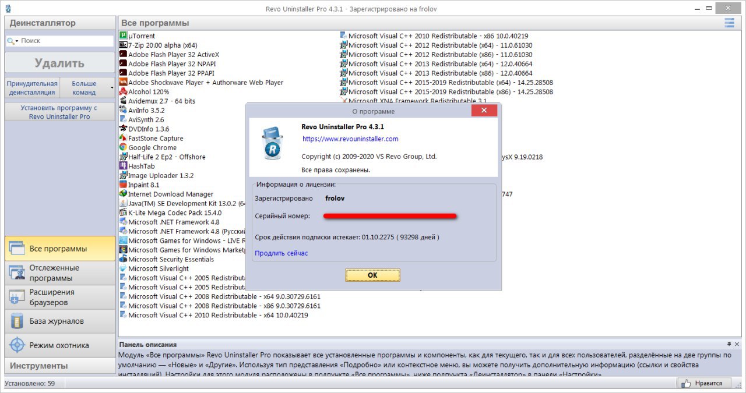Select Microsoft Visual C++ 2015-2019 Redistributable (x64) row

tap(446, 82)
